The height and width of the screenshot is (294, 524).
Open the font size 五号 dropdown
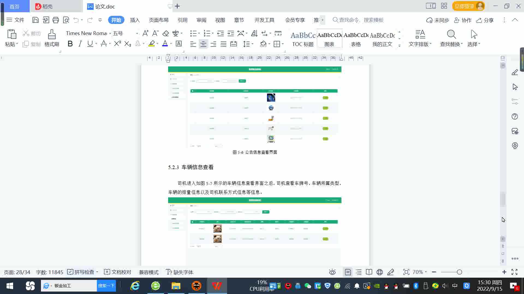[x=137, y=33]
